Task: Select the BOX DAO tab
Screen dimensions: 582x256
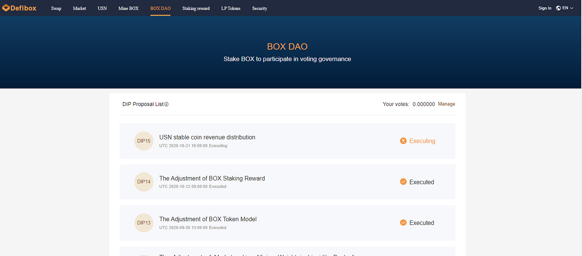Action: click(160, 8)
